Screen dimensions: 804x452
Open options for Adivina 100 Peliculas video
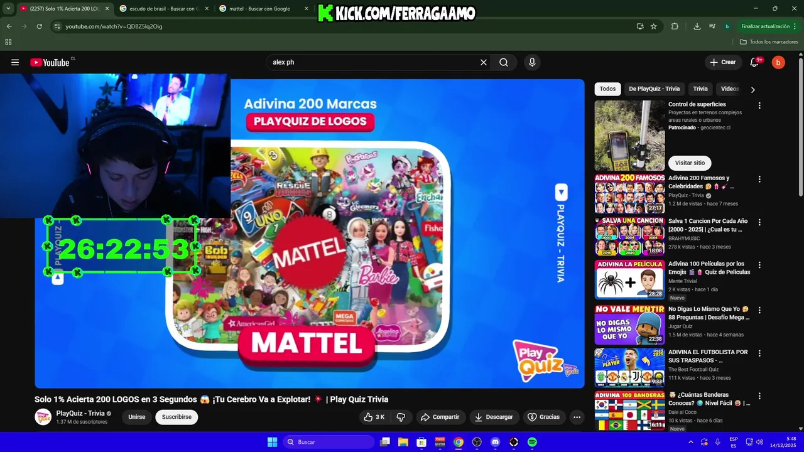click(759, 265)
